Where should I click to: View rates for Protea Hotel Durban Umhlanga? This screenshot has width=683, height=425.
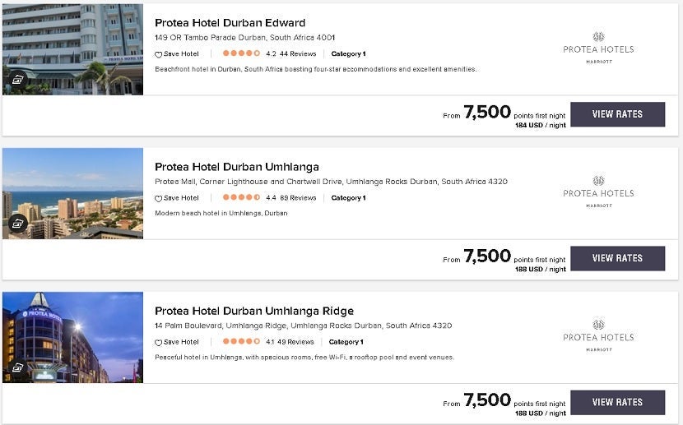pyautogui.click(x=617, y=258)
